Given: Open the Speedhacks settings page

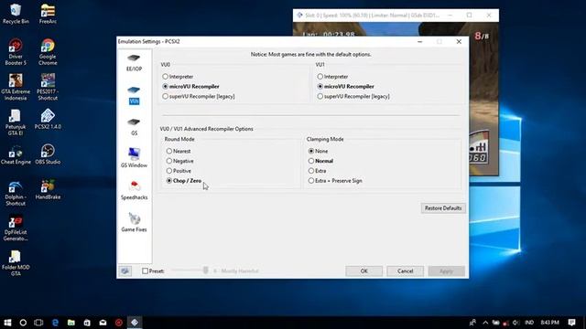Looking at the screenshot, I should pyautogui.click(x=134, y=190).
